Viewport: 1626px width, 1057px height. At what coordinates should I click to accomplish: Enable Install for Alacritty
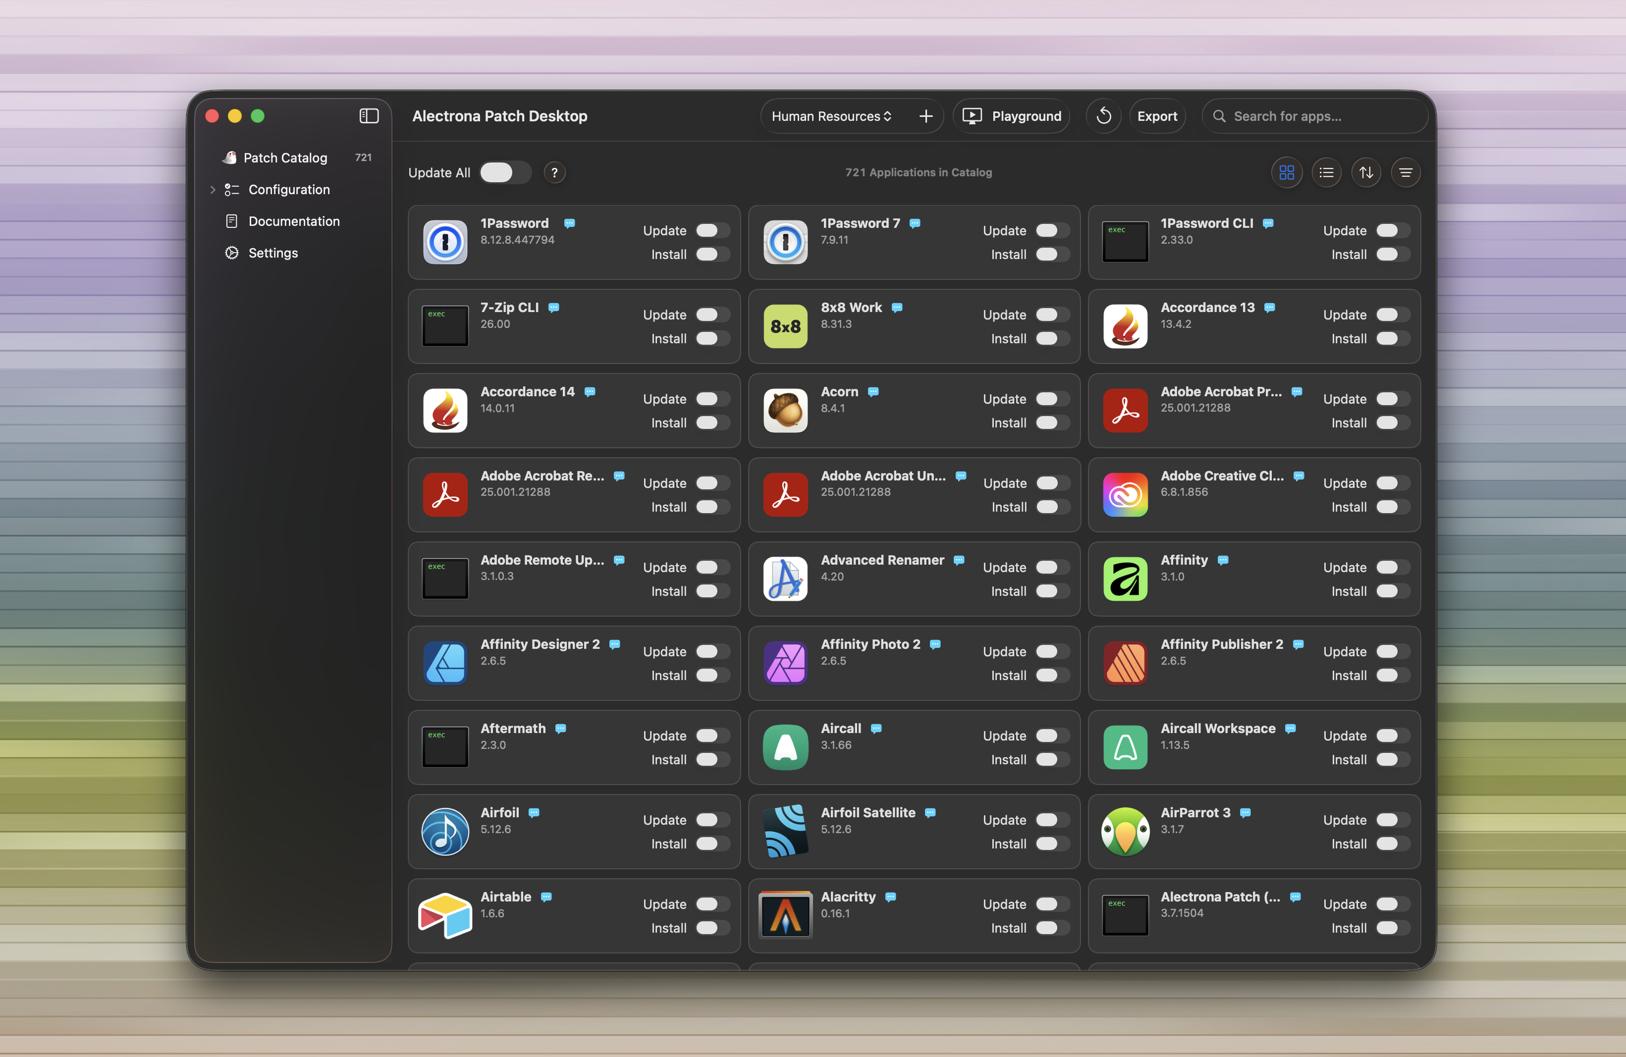point(1053,928)
